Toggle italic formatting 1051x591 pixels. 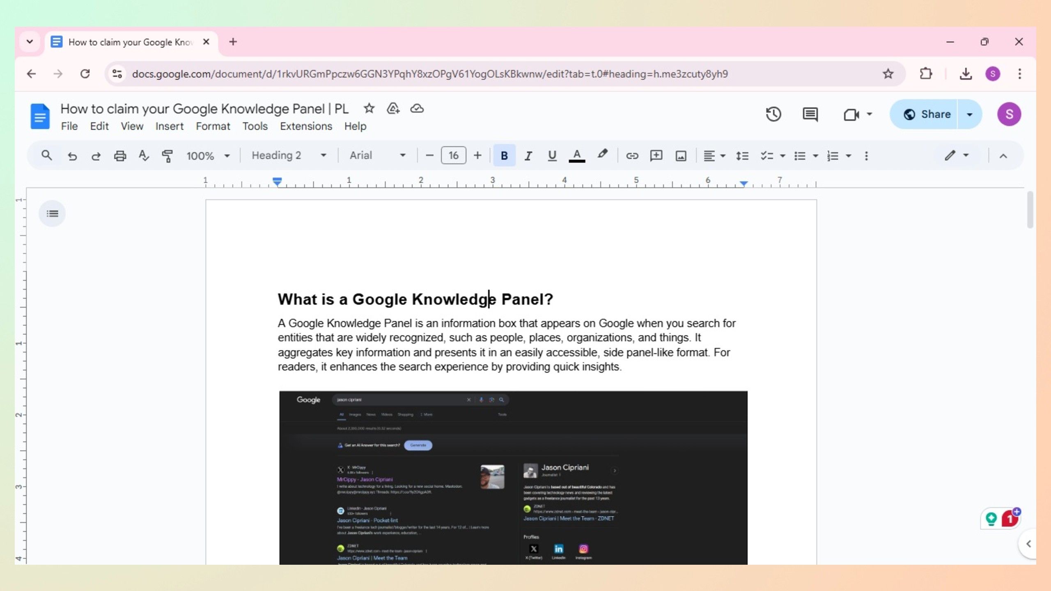coord(528,156)
